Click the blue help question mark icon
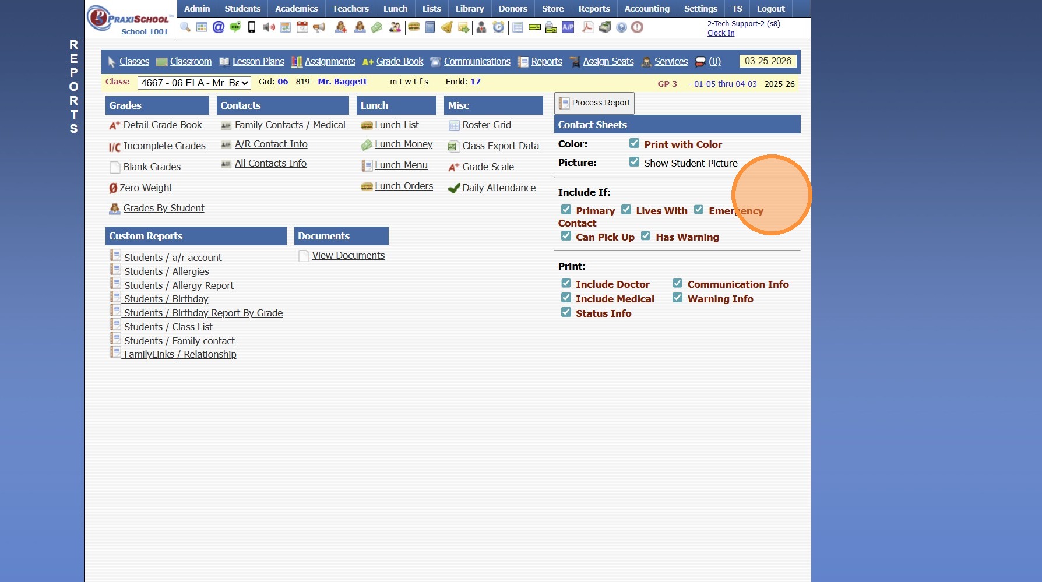 coord(622,27)
